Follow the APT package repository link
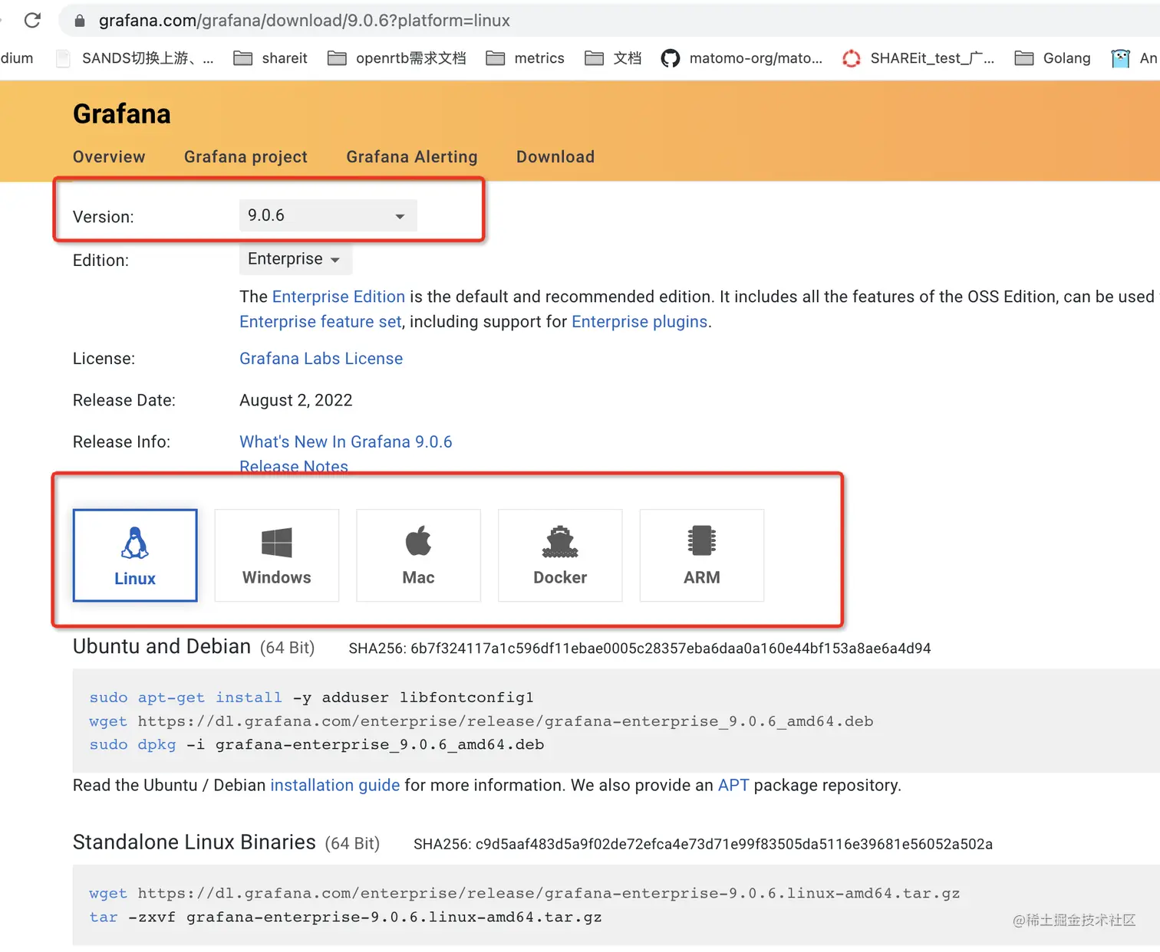The height and width of the screenshot is (952, 1160). [x=733, y=786]
